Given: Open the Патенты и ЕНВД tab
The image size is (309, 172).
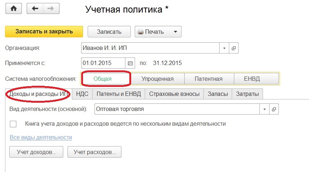Looking at the screenshot, I should [x=119, y=94].
